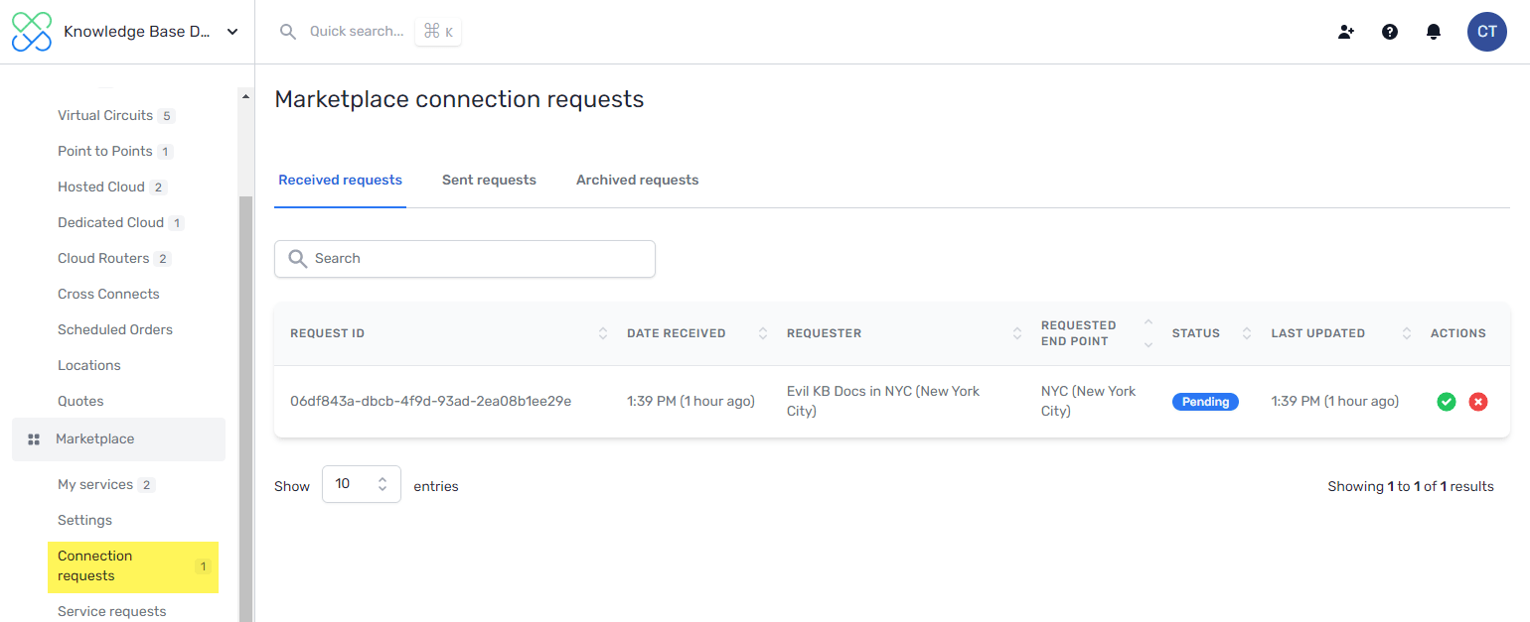Open My services under Marketplace

coord(95,485)
